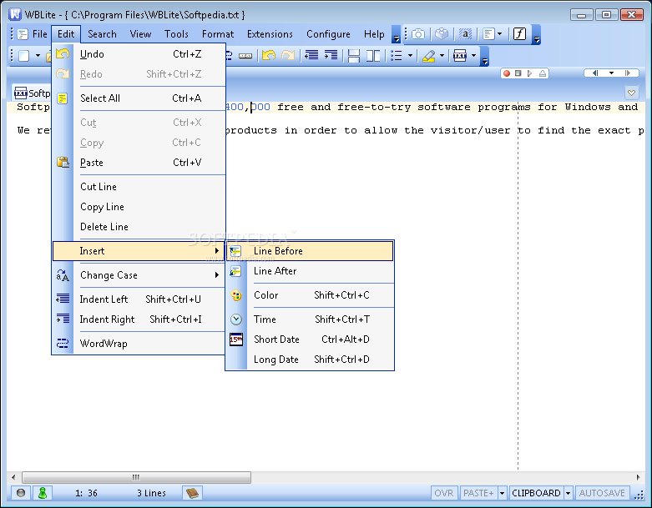Viewport: 652px width, 508px height.
Task: Click the document icon beside File menu
Action: tap(23, 34)
